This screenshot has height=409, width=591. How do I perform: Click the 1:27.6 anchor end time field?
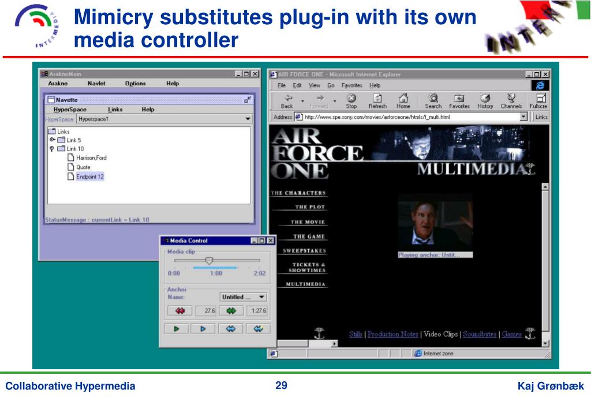257,311
